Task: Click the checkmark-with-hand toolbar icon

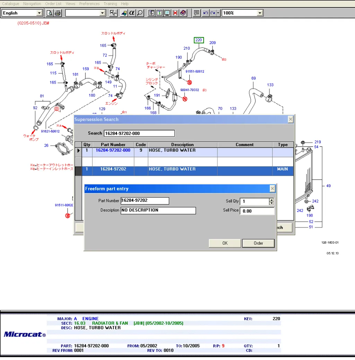Action: click(113, 13)
